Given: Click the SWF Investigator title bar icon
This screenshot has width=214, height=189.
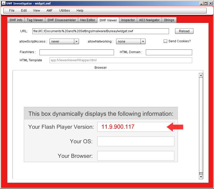Looking at the screenshot, I should tap(3, 3).
